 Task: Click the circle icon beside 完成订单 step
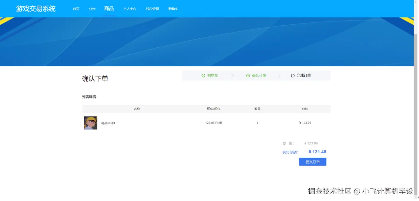pyautogui.click(x=293, y=76)
